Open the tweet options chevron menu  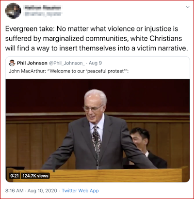(x=188, y=7)
